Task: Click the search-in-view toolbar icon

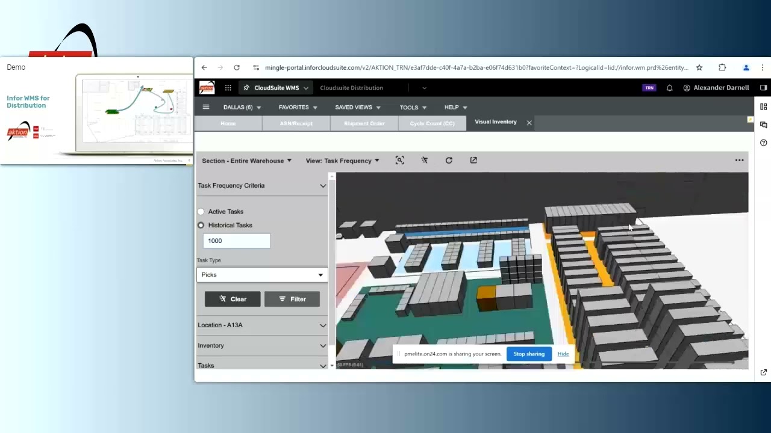Action: [399, 160]
